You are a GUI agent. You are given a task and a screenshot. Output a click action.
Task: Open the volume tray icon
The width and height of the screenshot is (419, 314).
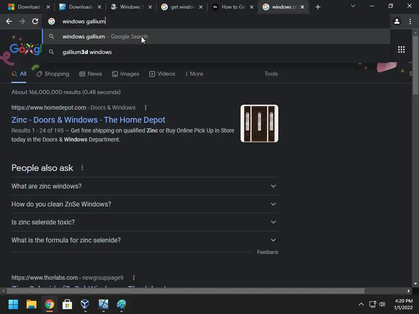(382, 304)
